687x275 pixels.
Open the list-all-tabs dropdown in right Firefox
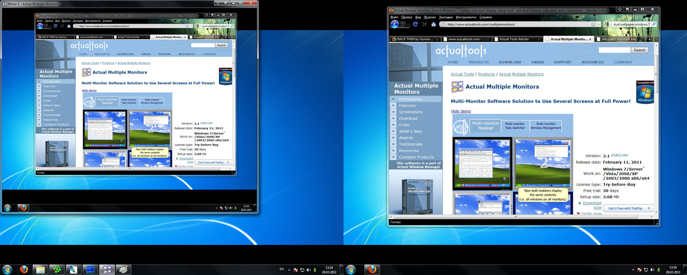pyautogui.click(x=656, y=39)
